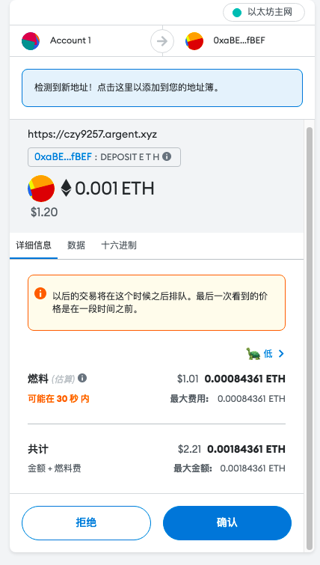Click 拒绝 to reject the transaction
Screen dimensions: 320x565
[86, 523]
